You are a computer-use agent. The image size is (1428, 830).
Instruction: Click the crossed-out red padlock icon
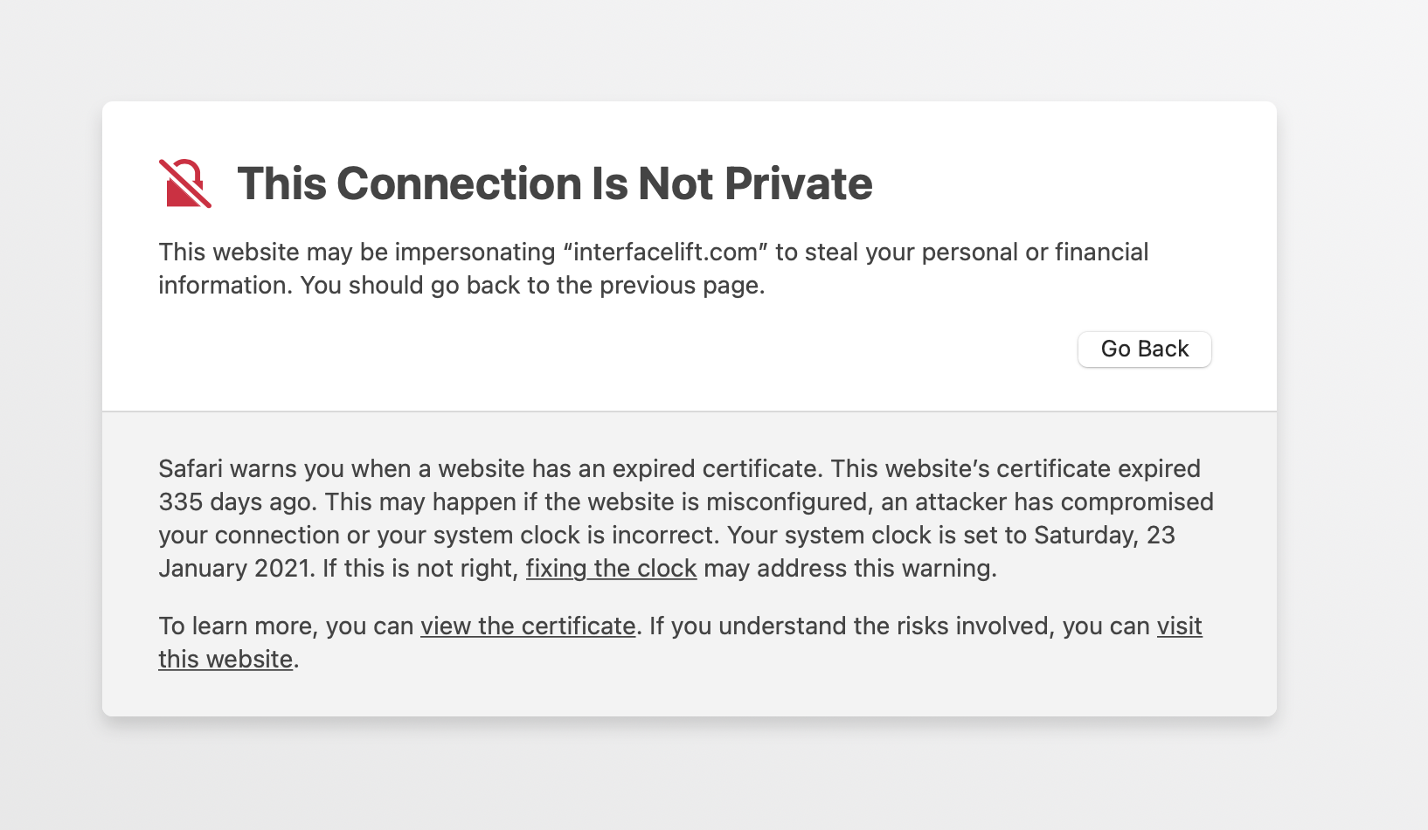[x=185, y=183]
